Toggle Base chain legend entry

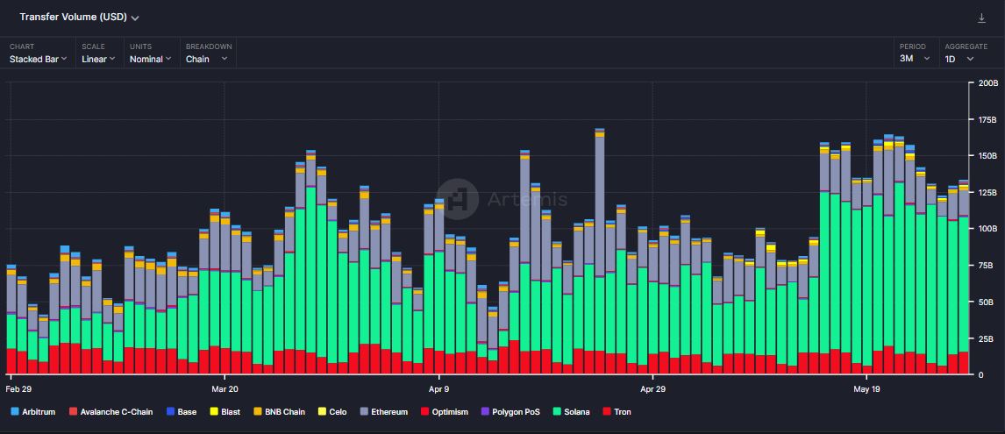182,411
